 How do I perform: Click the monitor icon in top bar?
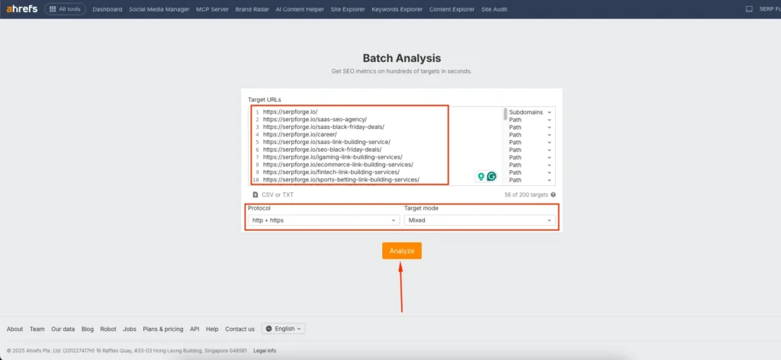point(749,9)
